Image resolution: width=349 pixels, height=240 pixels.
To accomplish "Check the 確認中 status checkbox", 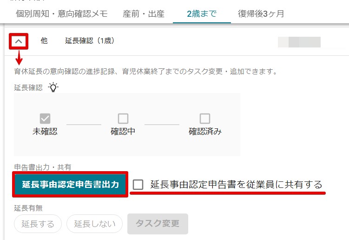I will pos(123,118).
